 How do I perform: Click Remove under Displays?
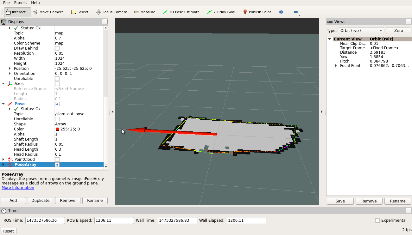point(68,201)
